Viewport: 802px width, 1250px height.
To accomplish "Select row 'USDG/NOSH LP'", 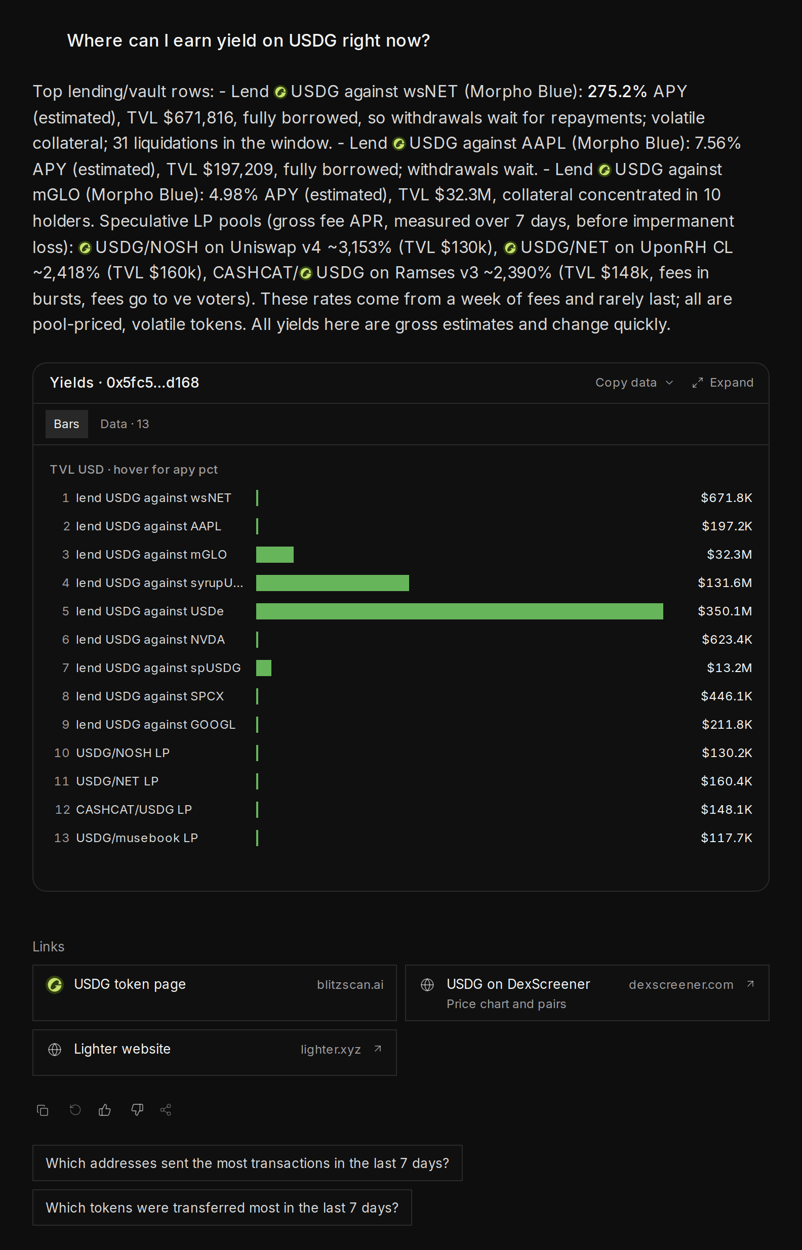I will [x=401, y=753].
